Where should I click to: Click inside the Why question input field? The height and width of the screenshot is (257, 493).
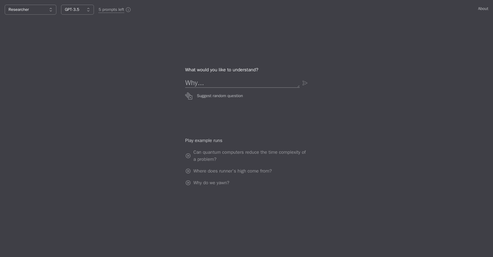(x=241, y=83)
